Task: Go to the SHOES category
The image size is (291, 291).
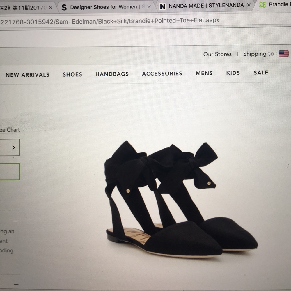Action: click(x=72, y=74)
